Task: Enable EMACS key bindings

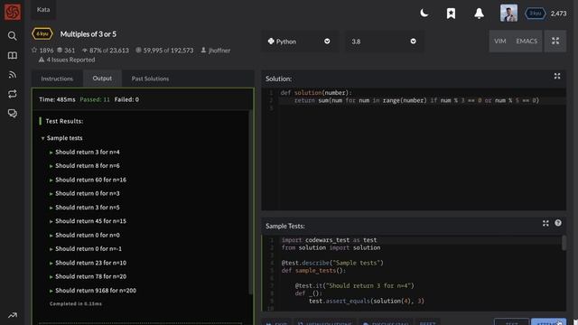Action: click(527, 41)
